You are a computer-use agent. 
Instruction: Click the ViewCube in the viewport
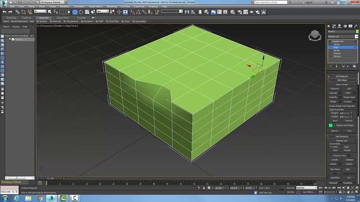pos(315,35)
